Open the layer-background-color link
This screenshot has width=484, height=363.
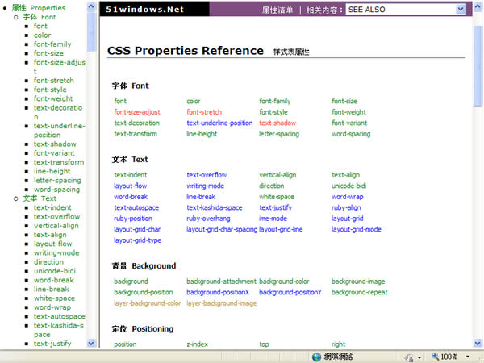coord(148,303)
